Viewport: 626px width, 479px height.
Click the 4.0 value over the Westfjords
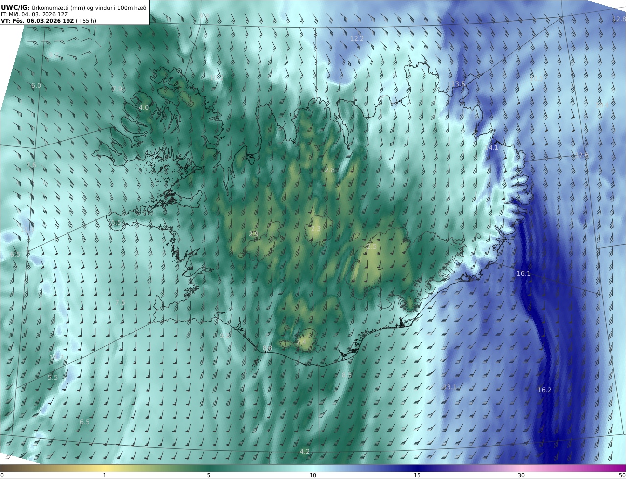(x=144, y=107)
